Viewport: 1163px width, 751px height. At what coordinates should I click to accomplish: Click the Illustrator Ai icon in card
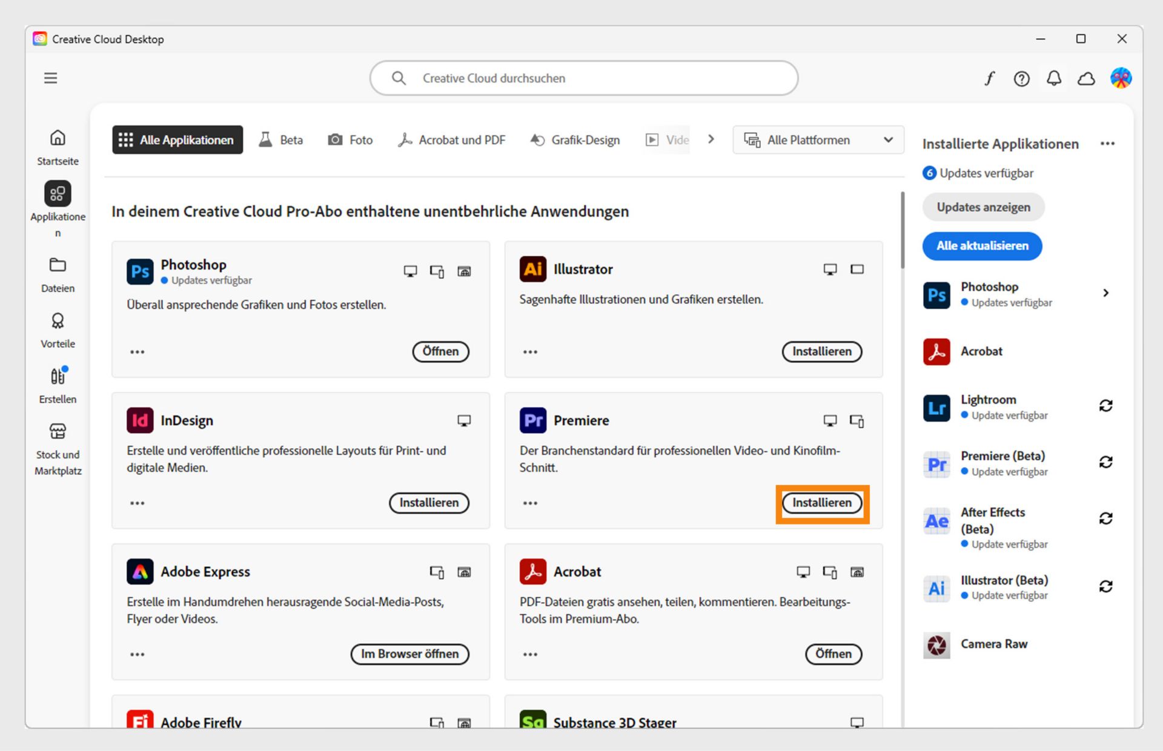coord(533,269)
